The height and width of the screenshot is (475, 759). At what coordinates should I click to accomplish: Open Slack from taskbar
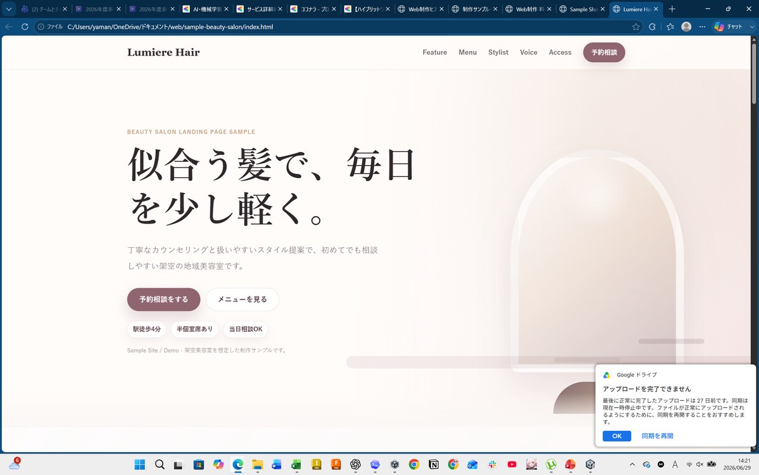(492, 464)
